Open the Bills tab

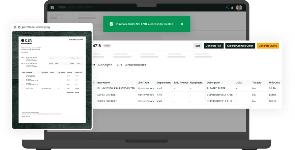click(119, 65)
